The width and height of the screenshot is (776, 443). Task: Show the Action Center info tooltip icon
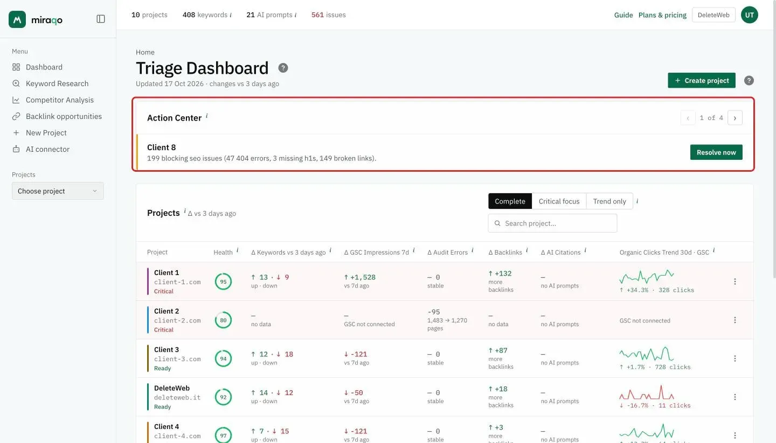pos(207,116)
